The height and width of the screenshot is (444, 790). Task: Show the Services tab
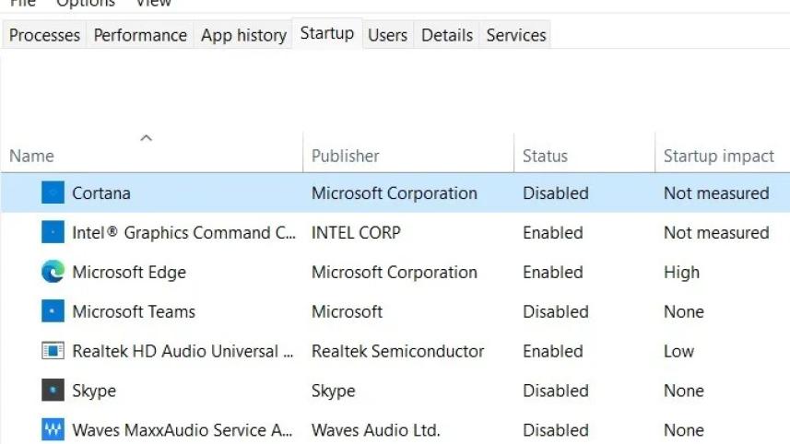click(x=516, y=35)
